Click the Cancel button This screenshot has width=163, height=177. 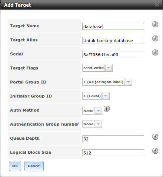tap(34, 166)
